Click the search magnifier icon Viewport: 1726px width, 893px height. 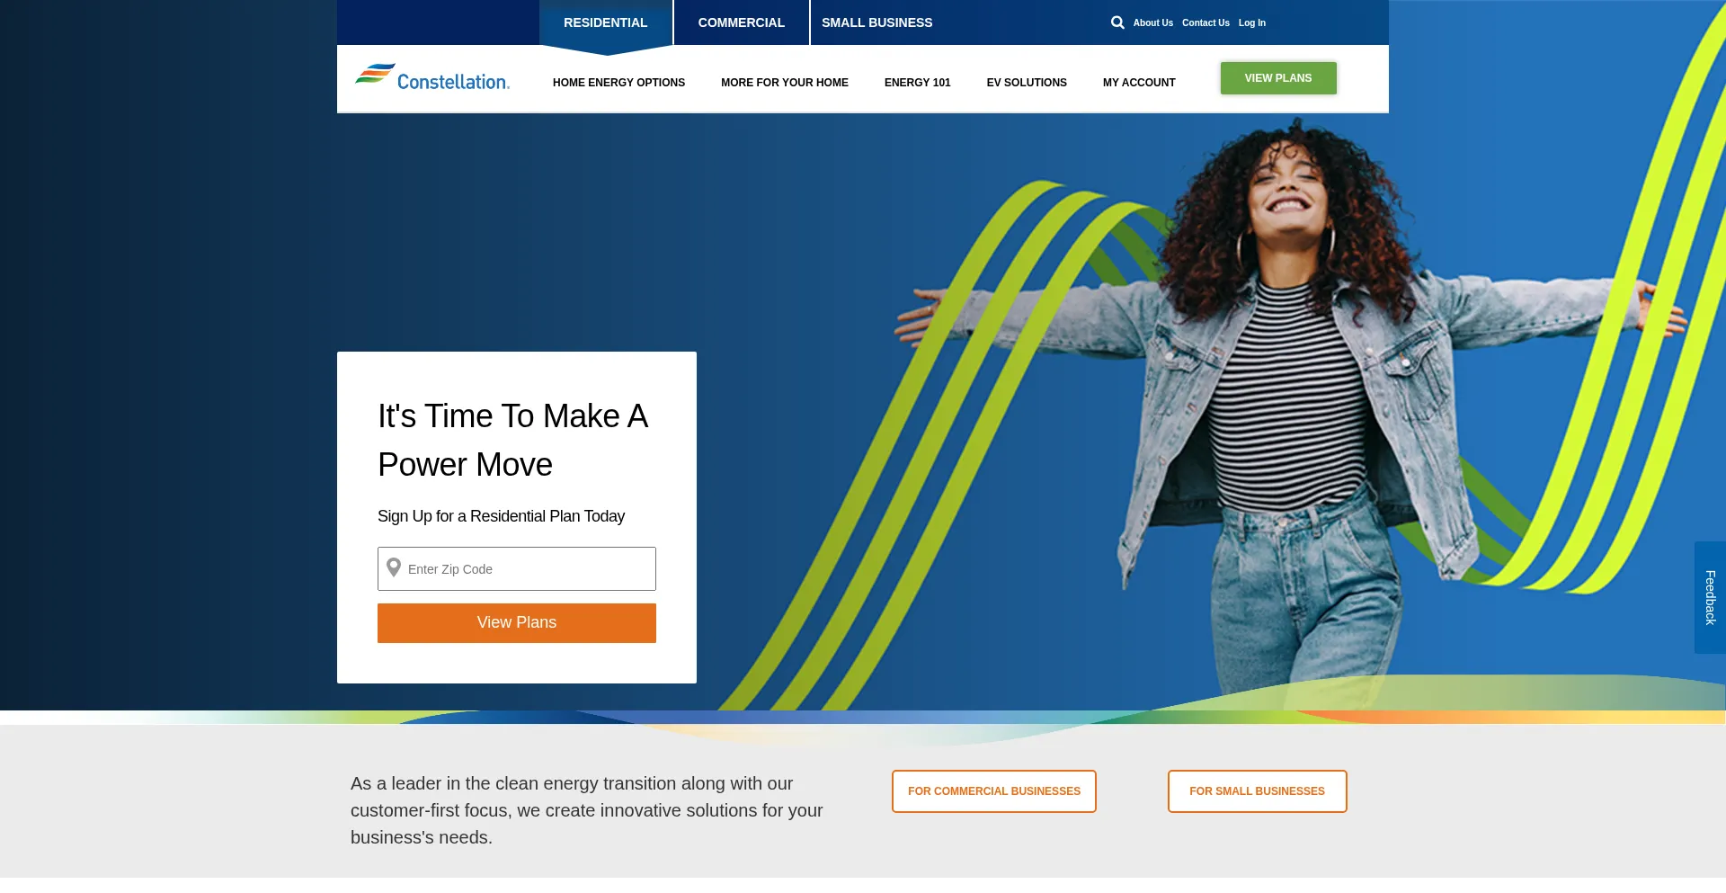click(1117, 22)
